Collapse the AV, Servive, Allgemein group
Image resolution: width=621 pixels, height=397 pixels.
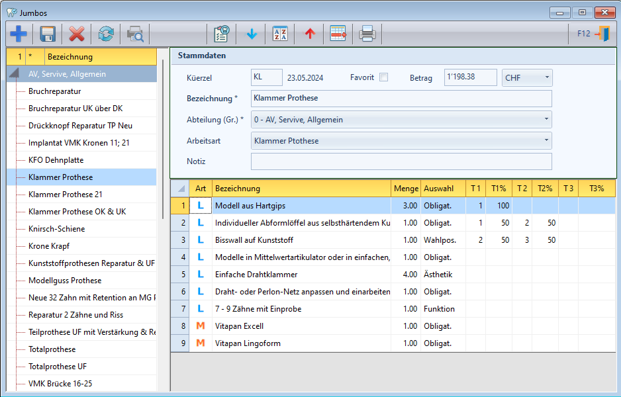coord(14,74)
